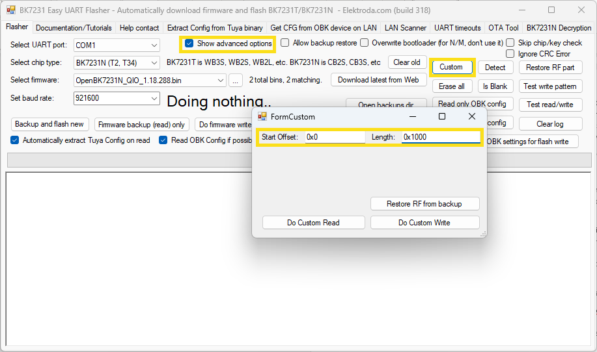
Task: Click Firmware backup (read) only button
Action: pyautogui.click(x=142, y=125)
